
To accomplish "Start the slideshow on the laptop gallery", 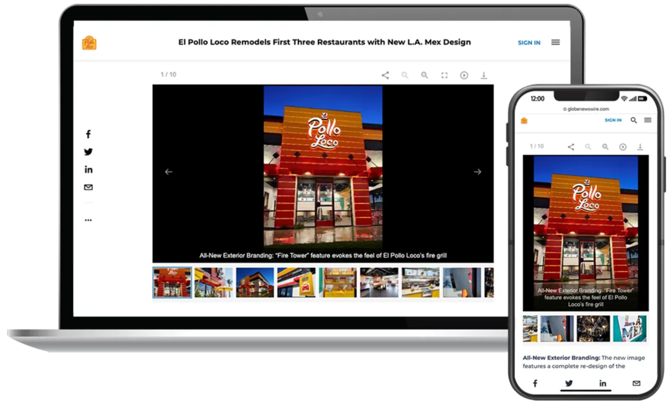I will [464, 75].
